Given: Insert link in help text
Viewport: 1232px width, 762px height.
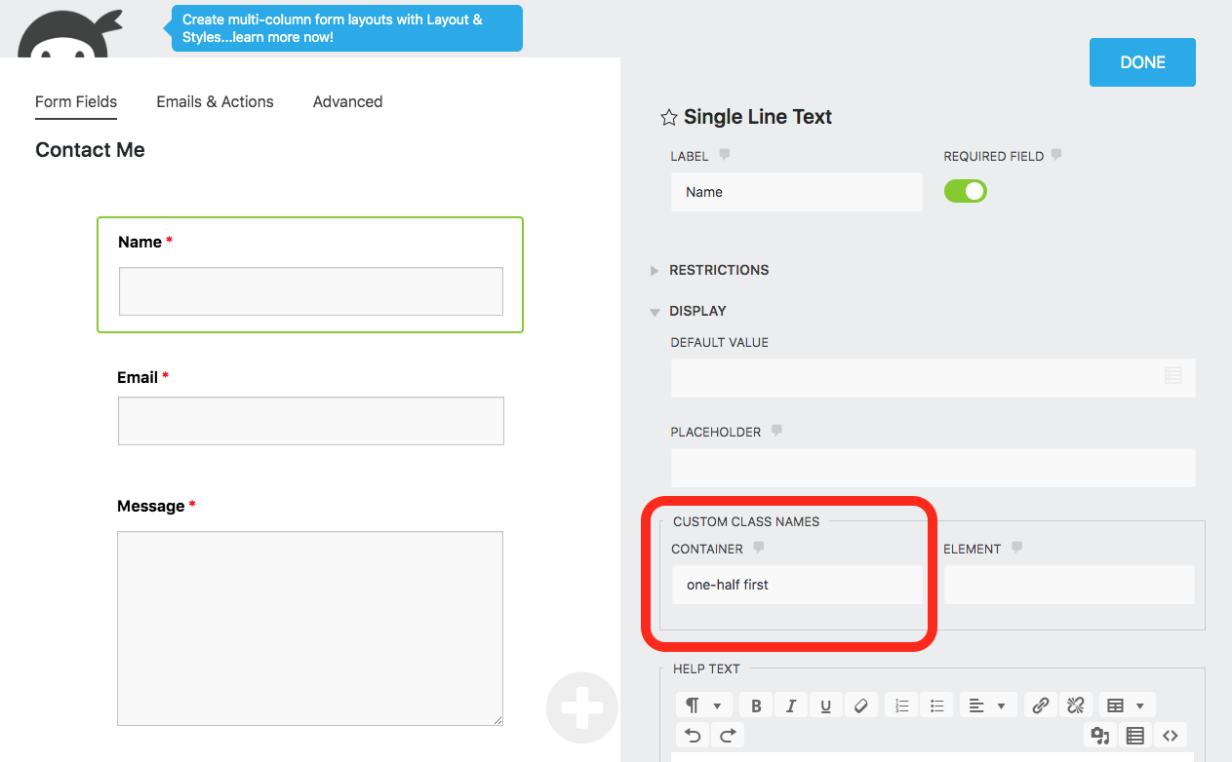Looking at the screenshot, I should 1041,705.
